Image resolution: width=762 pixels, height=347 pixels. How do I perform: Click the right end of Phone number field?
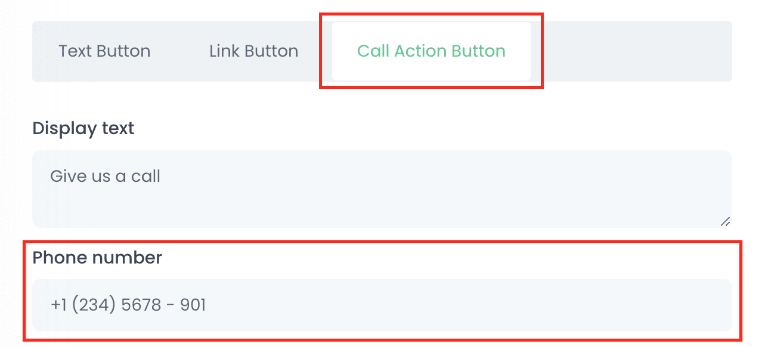(x=704, y=305)
